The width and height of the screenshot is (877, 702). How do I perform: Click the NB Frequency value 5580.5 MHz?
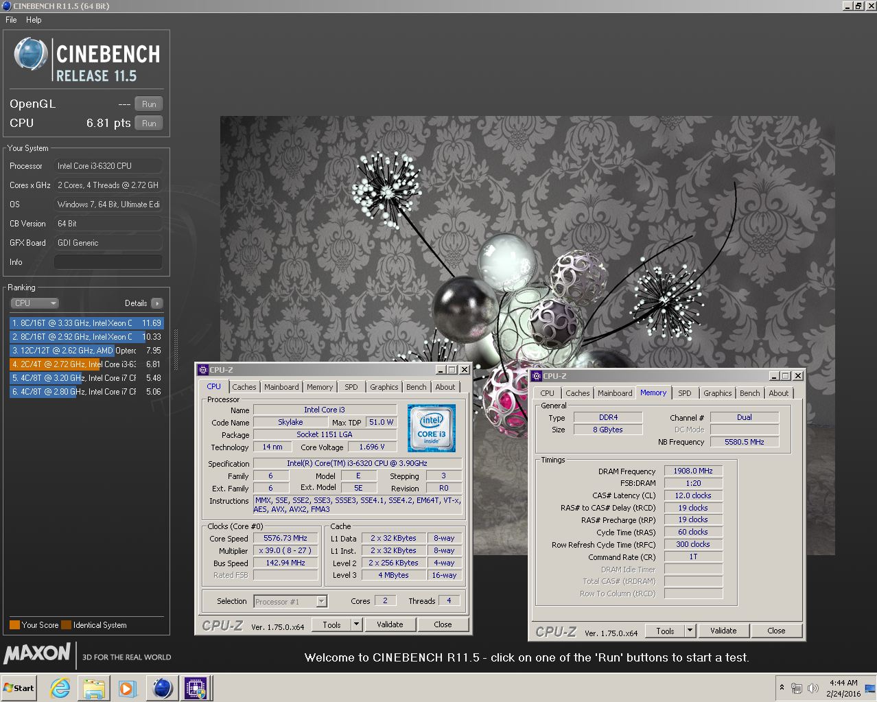click(x=745, y=442)
